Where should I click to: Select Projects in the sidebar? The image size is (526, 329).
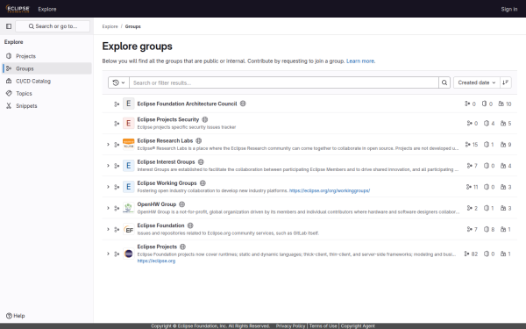[x=47, y=56]
